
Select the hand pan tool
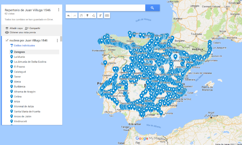pyautogui.click(x=81, y=16)
